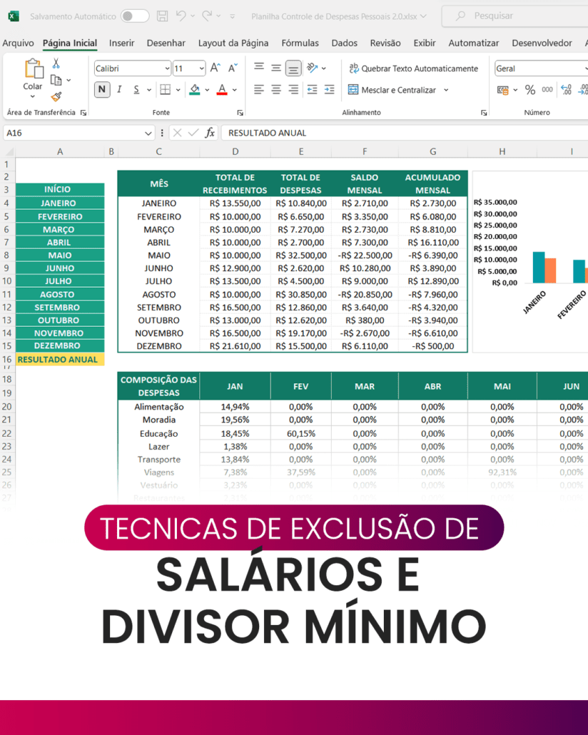The height and width of the screenshot is (735, 588).
Task: Click the Increase Indent icon
Action: [329, 90]
